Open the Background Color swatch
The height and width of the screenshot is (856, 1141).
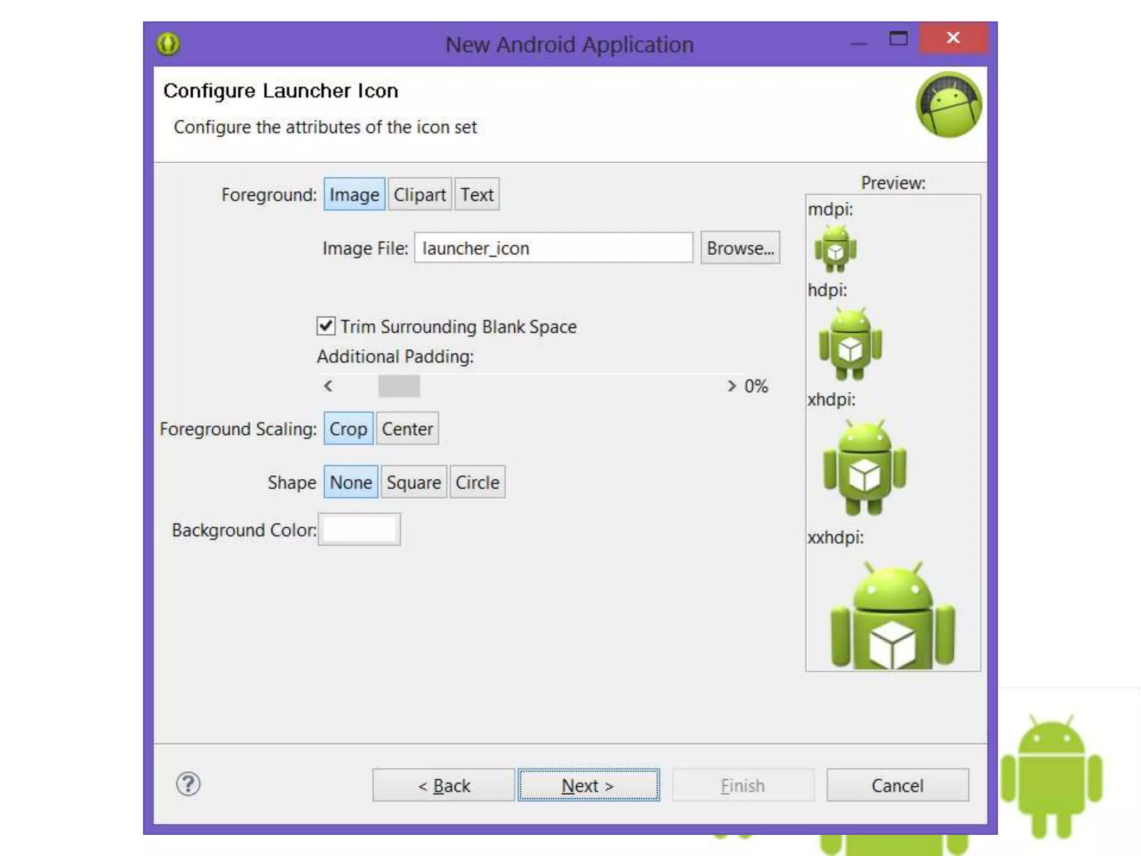coord(359,529)
